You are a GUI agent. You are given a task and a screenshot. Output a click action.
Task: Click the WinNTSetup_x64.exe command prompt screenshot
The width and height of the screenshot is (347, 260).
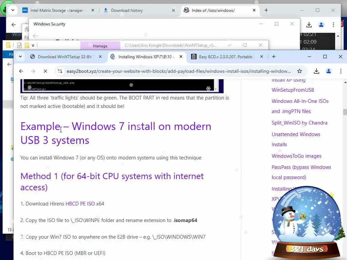(122, 86)
